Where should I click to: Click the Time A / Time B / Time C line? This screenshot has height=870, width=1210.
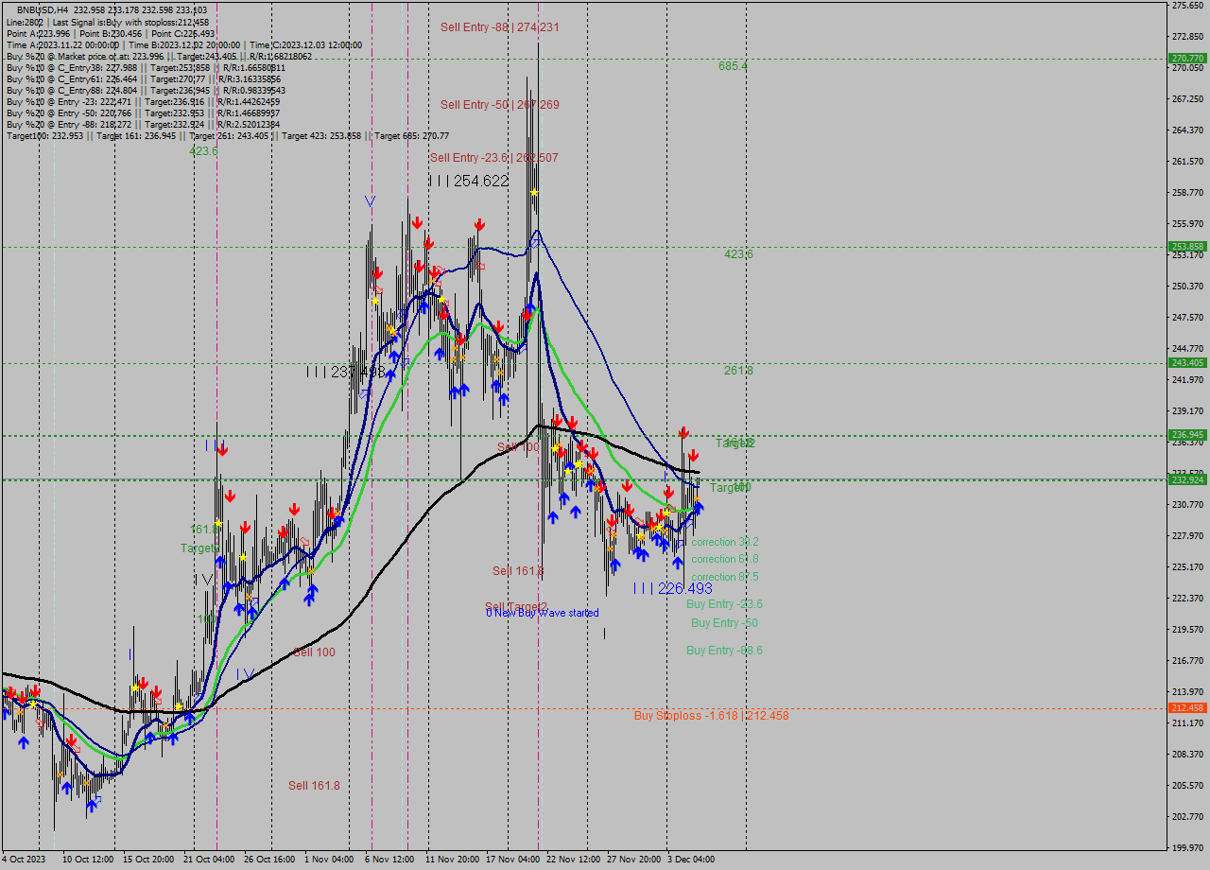pyautogui.click(x=183, y=44)
